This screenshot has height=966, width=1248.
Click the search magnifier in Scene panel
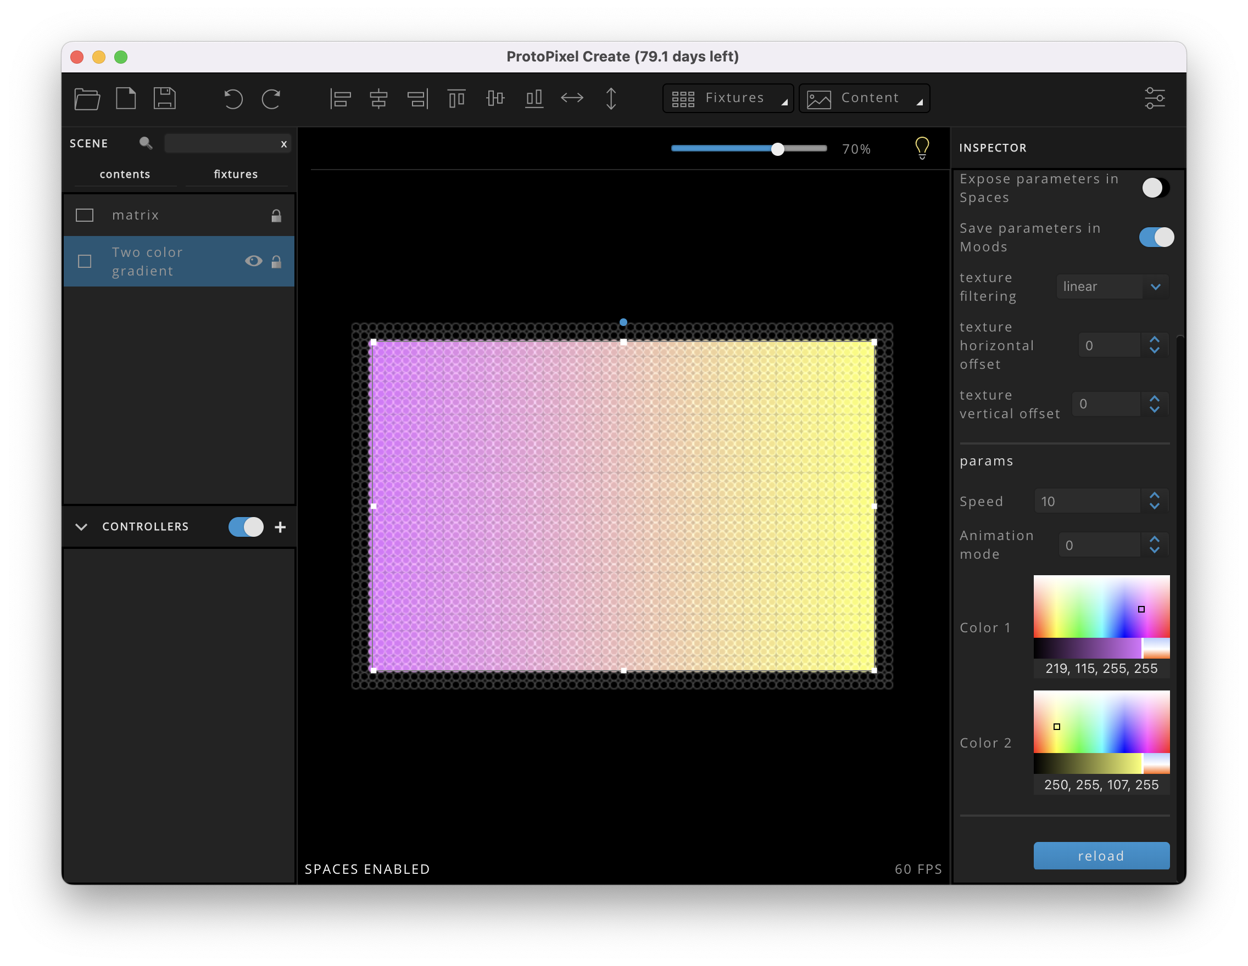[x=146, y=143]
